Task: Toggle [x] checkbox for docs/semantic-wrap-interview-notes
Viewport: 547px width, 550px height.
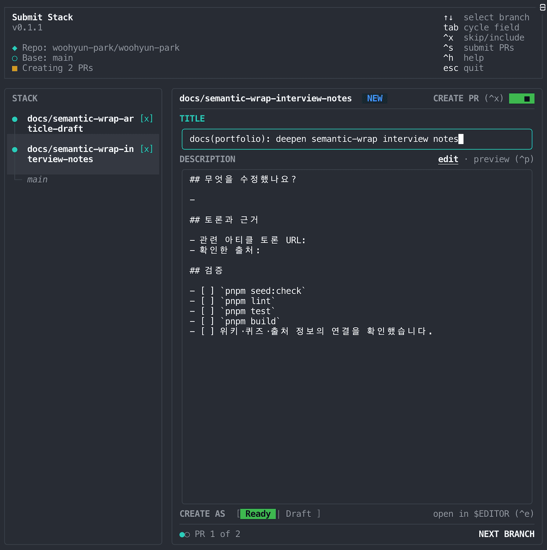Action: click(146, 149)
